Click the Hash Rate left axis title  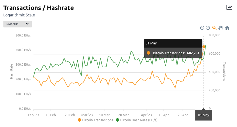point(12,71)
